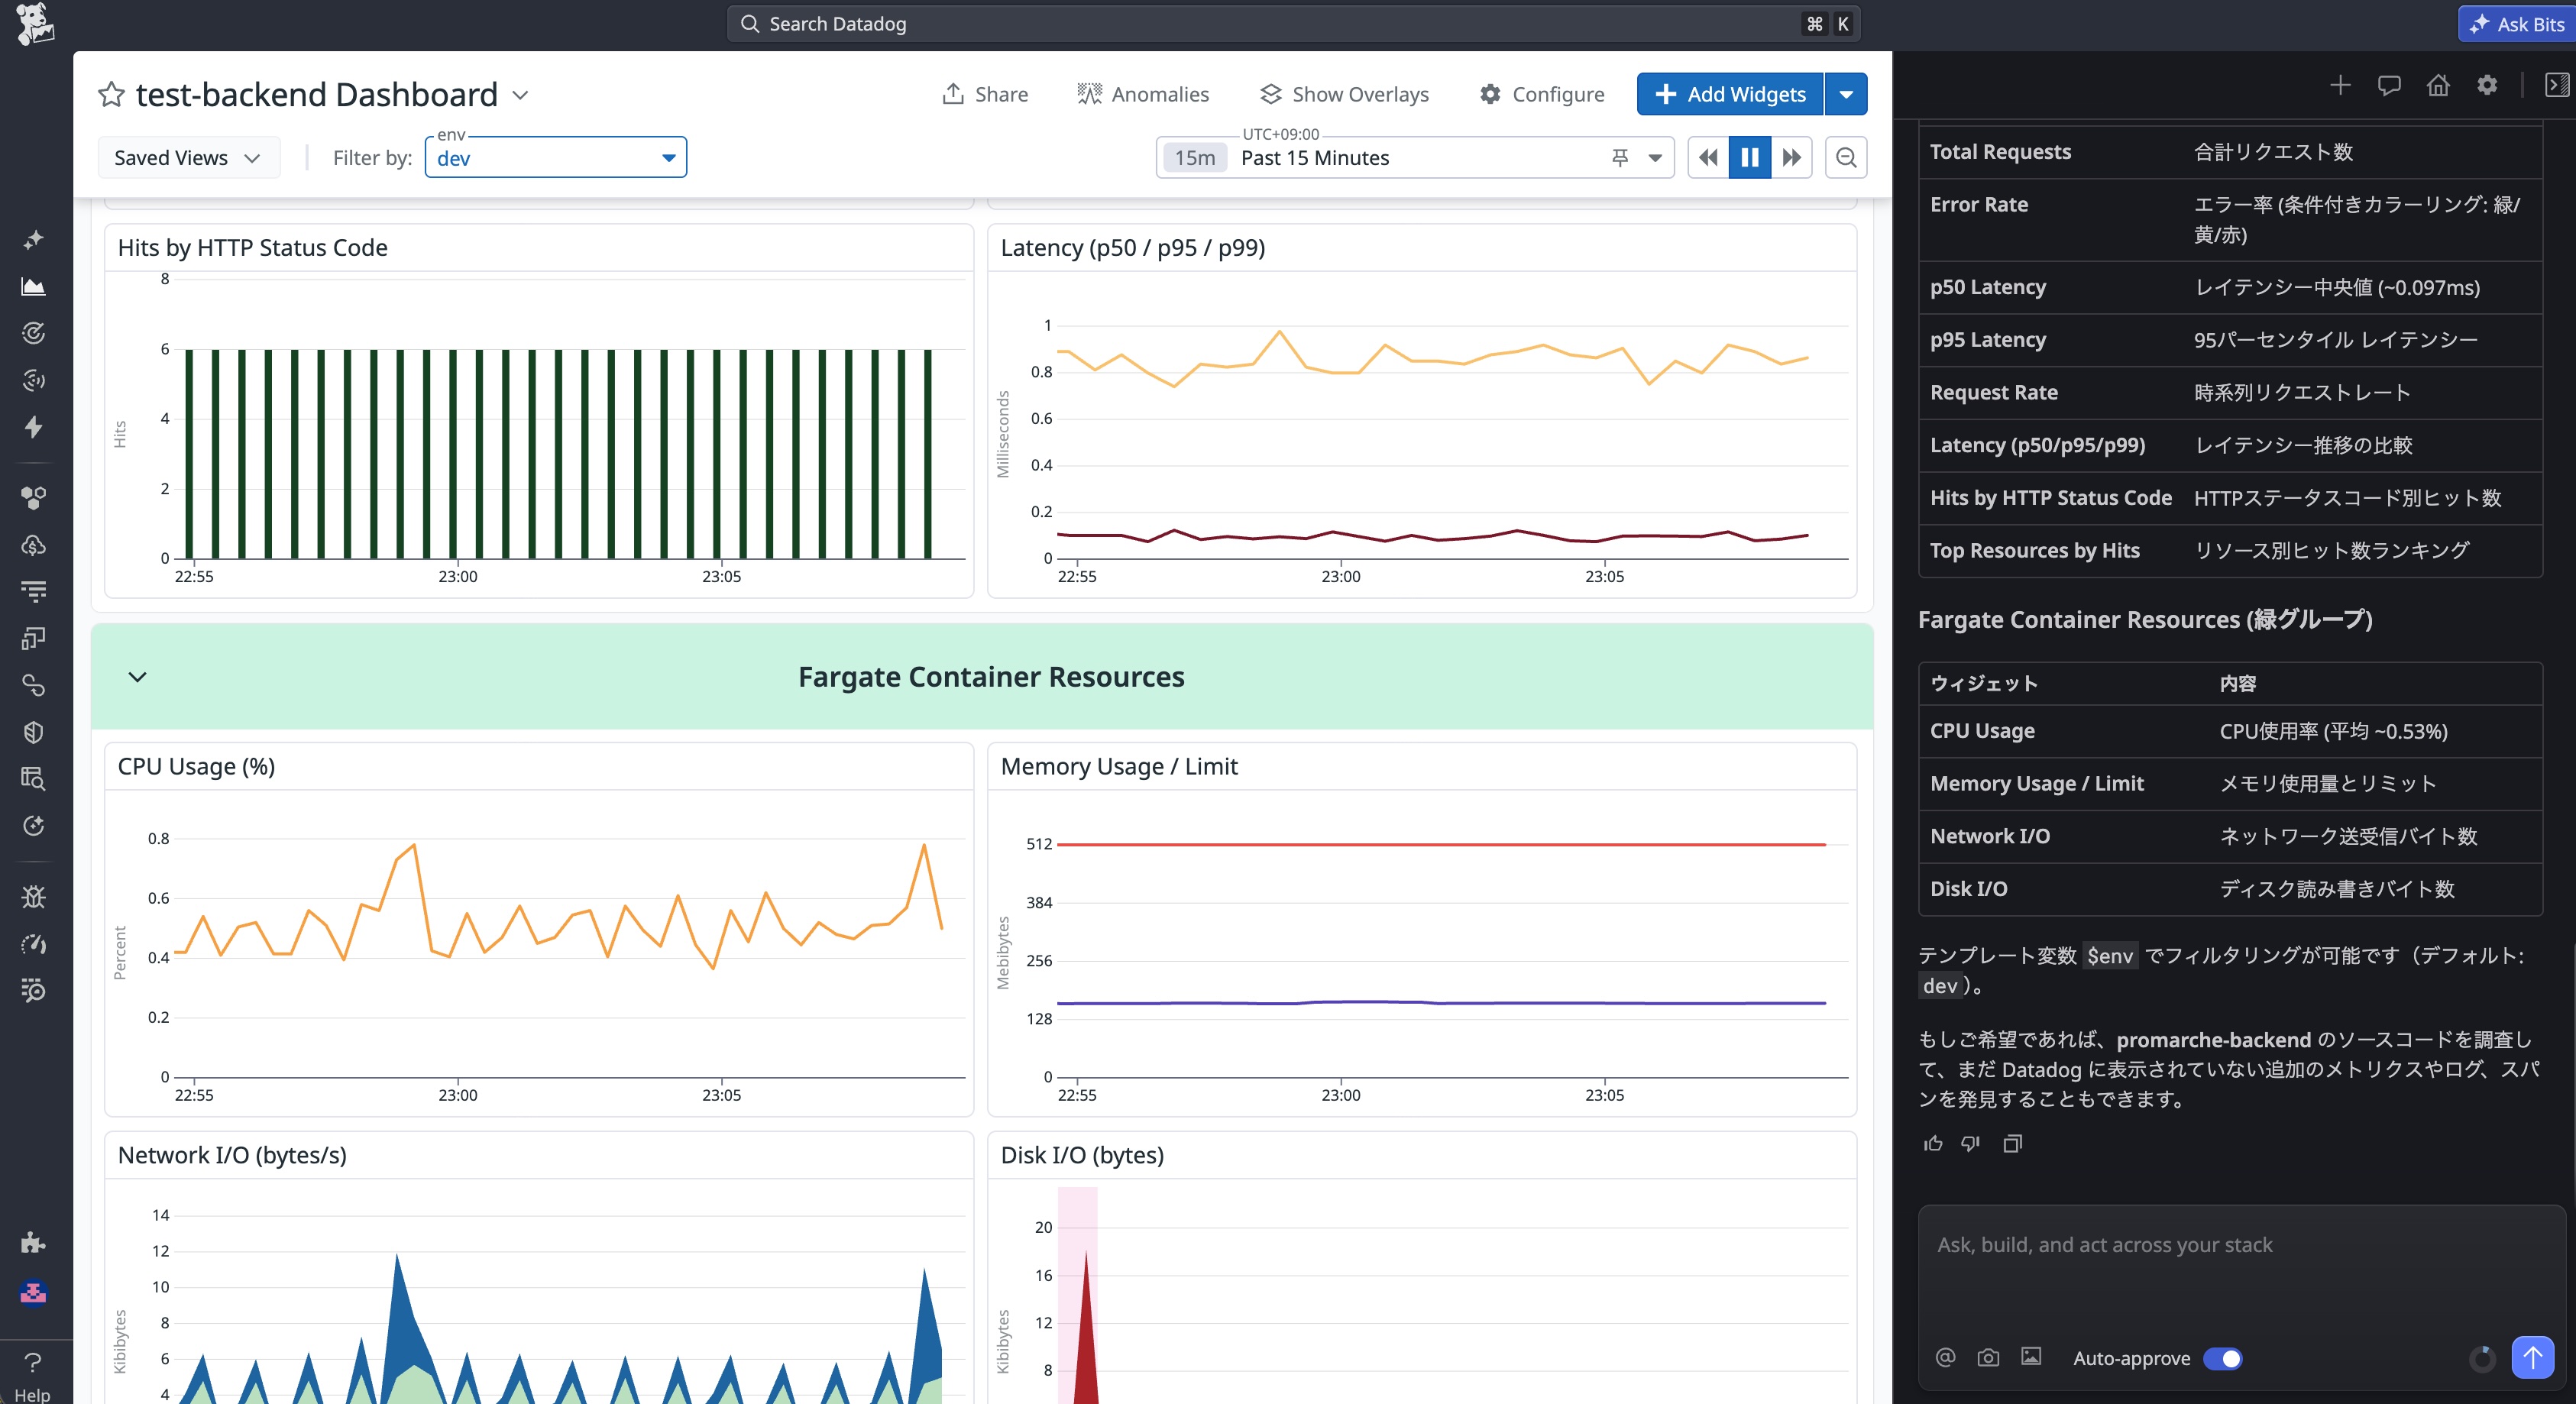The height and width of the screenshot is (1404, 2576).
Task: Star the test-backend Dashboard as favorite
Action: (111, 95)
